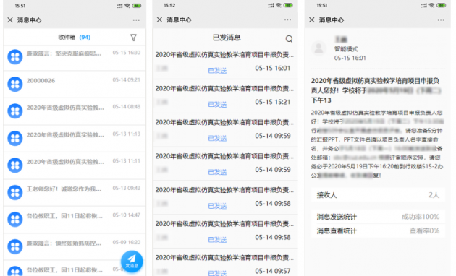456x276 pixels.
Task: Tap the floating send message button
Action: [132, 262]
